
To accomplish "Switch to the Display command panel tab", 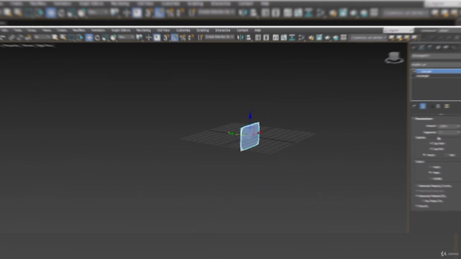I will [446, 47].
